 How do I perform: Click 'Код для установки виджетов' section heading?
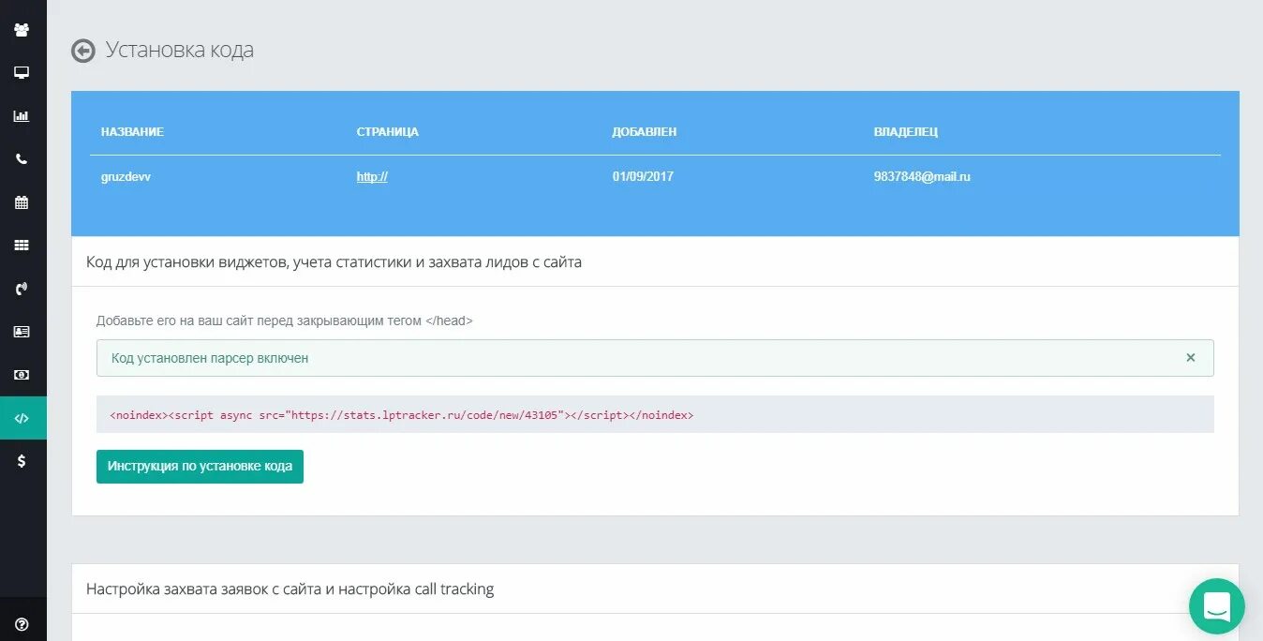coord(334,262)
